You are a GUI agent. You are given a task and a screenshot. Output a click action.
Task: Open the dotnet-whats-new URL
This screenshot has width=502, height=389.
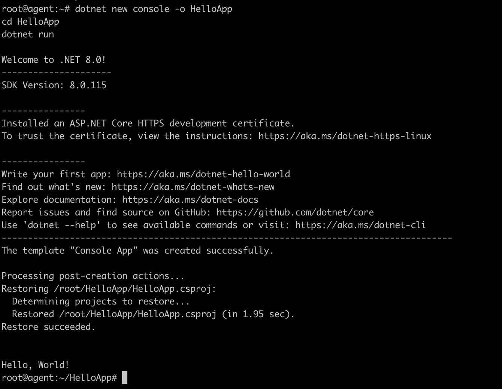click(x=193, y=187)
